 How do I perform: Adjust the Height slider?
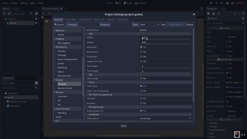point(165,44)
